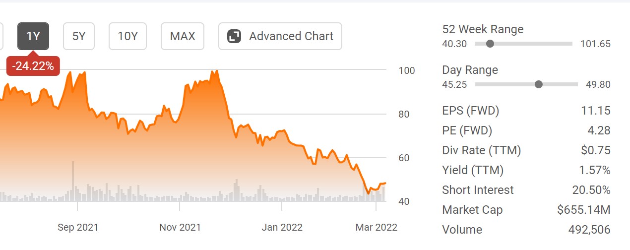Viewport: 630px width, 250px height.
Task: Click the Sep 2021 axis marker
Action: coord(78,227)
